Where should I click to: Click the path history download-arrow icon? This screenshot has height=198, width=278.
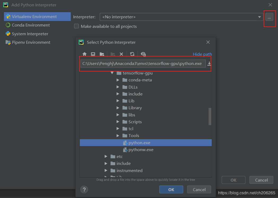coord(209,63)
